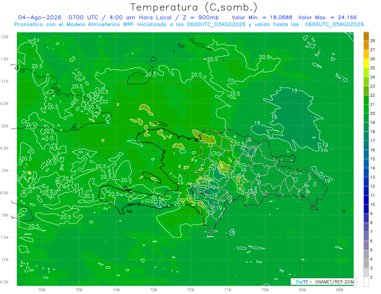Click the '75W' longitude label
The image size is (381, 294).
point(79,290)
